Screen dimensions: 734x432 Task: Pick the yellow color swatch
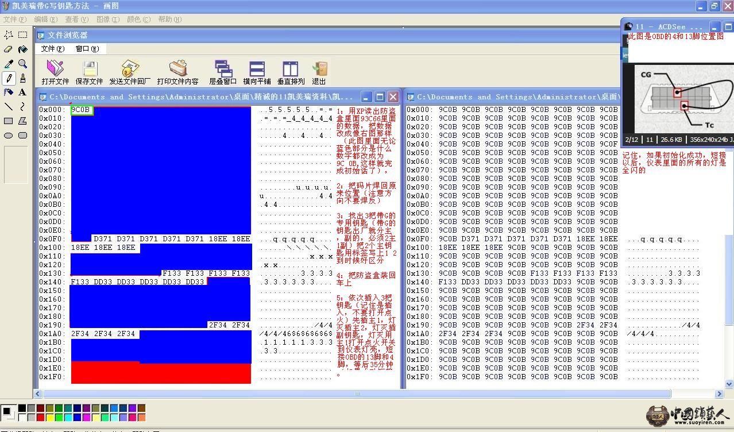[x=49, y=417]
